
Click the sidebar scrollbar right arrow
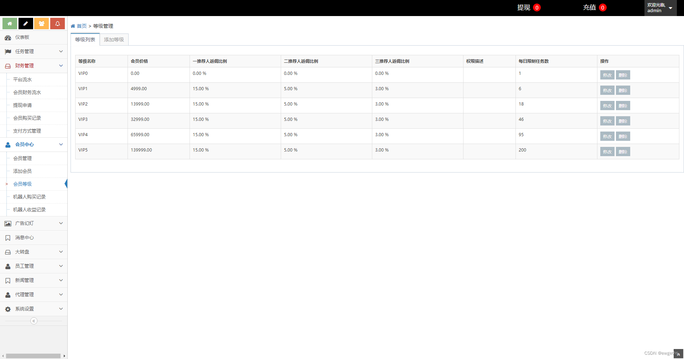click(x=64, y=356)
